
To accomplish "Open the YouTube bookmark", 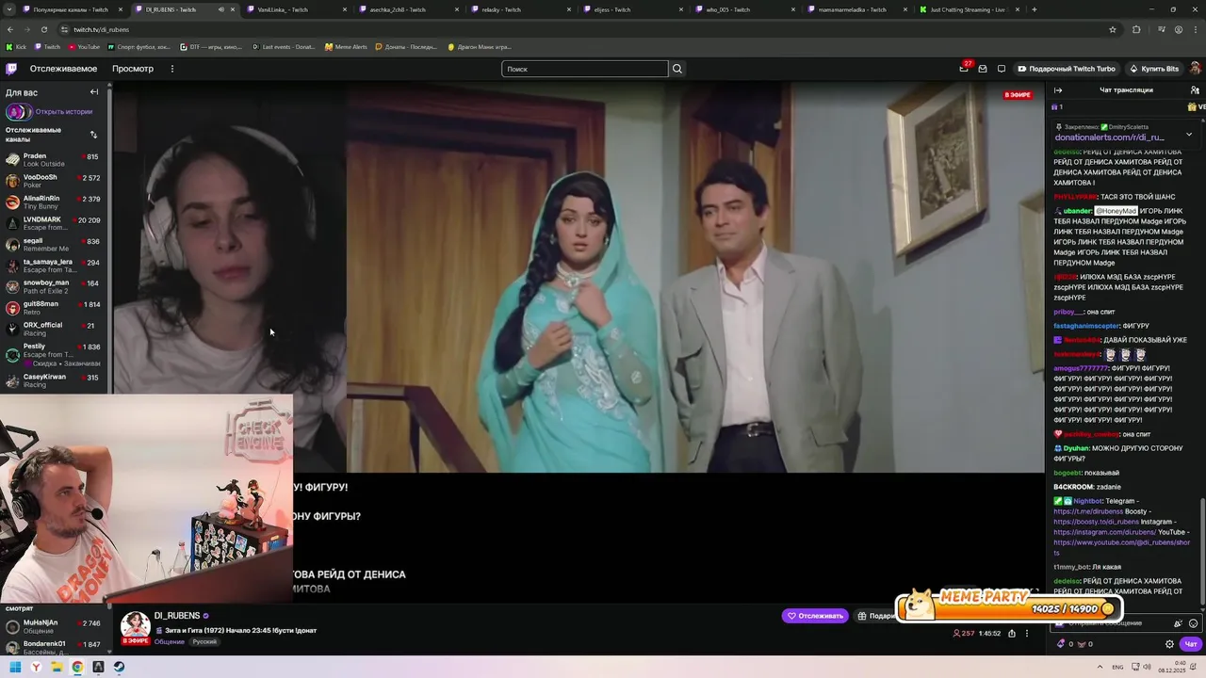I will pyautogui.click(x=84, y=46).
